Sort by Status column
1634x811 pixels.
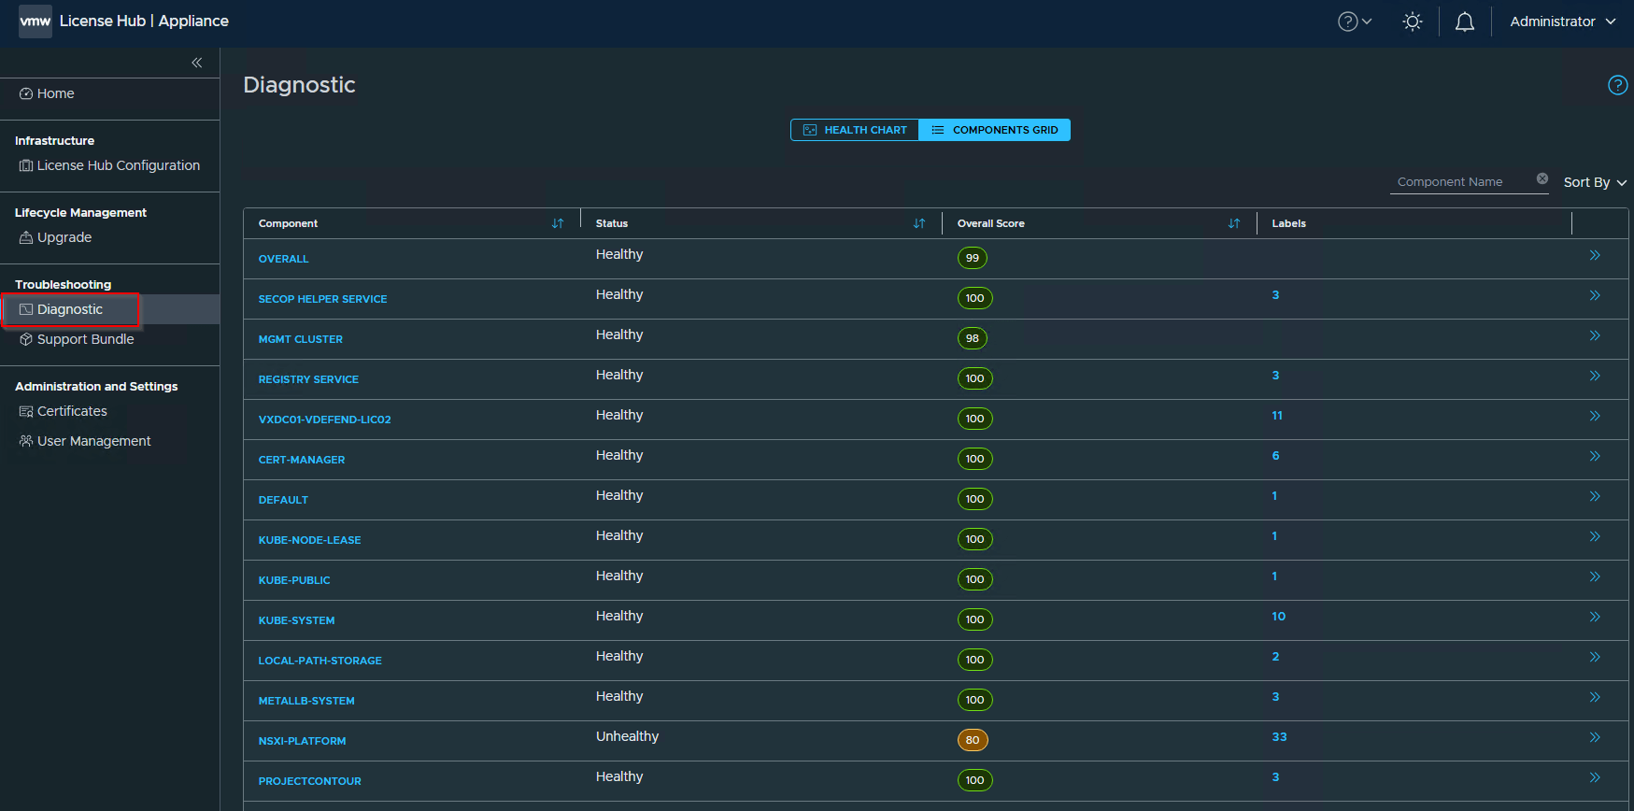tap(919, 223)
